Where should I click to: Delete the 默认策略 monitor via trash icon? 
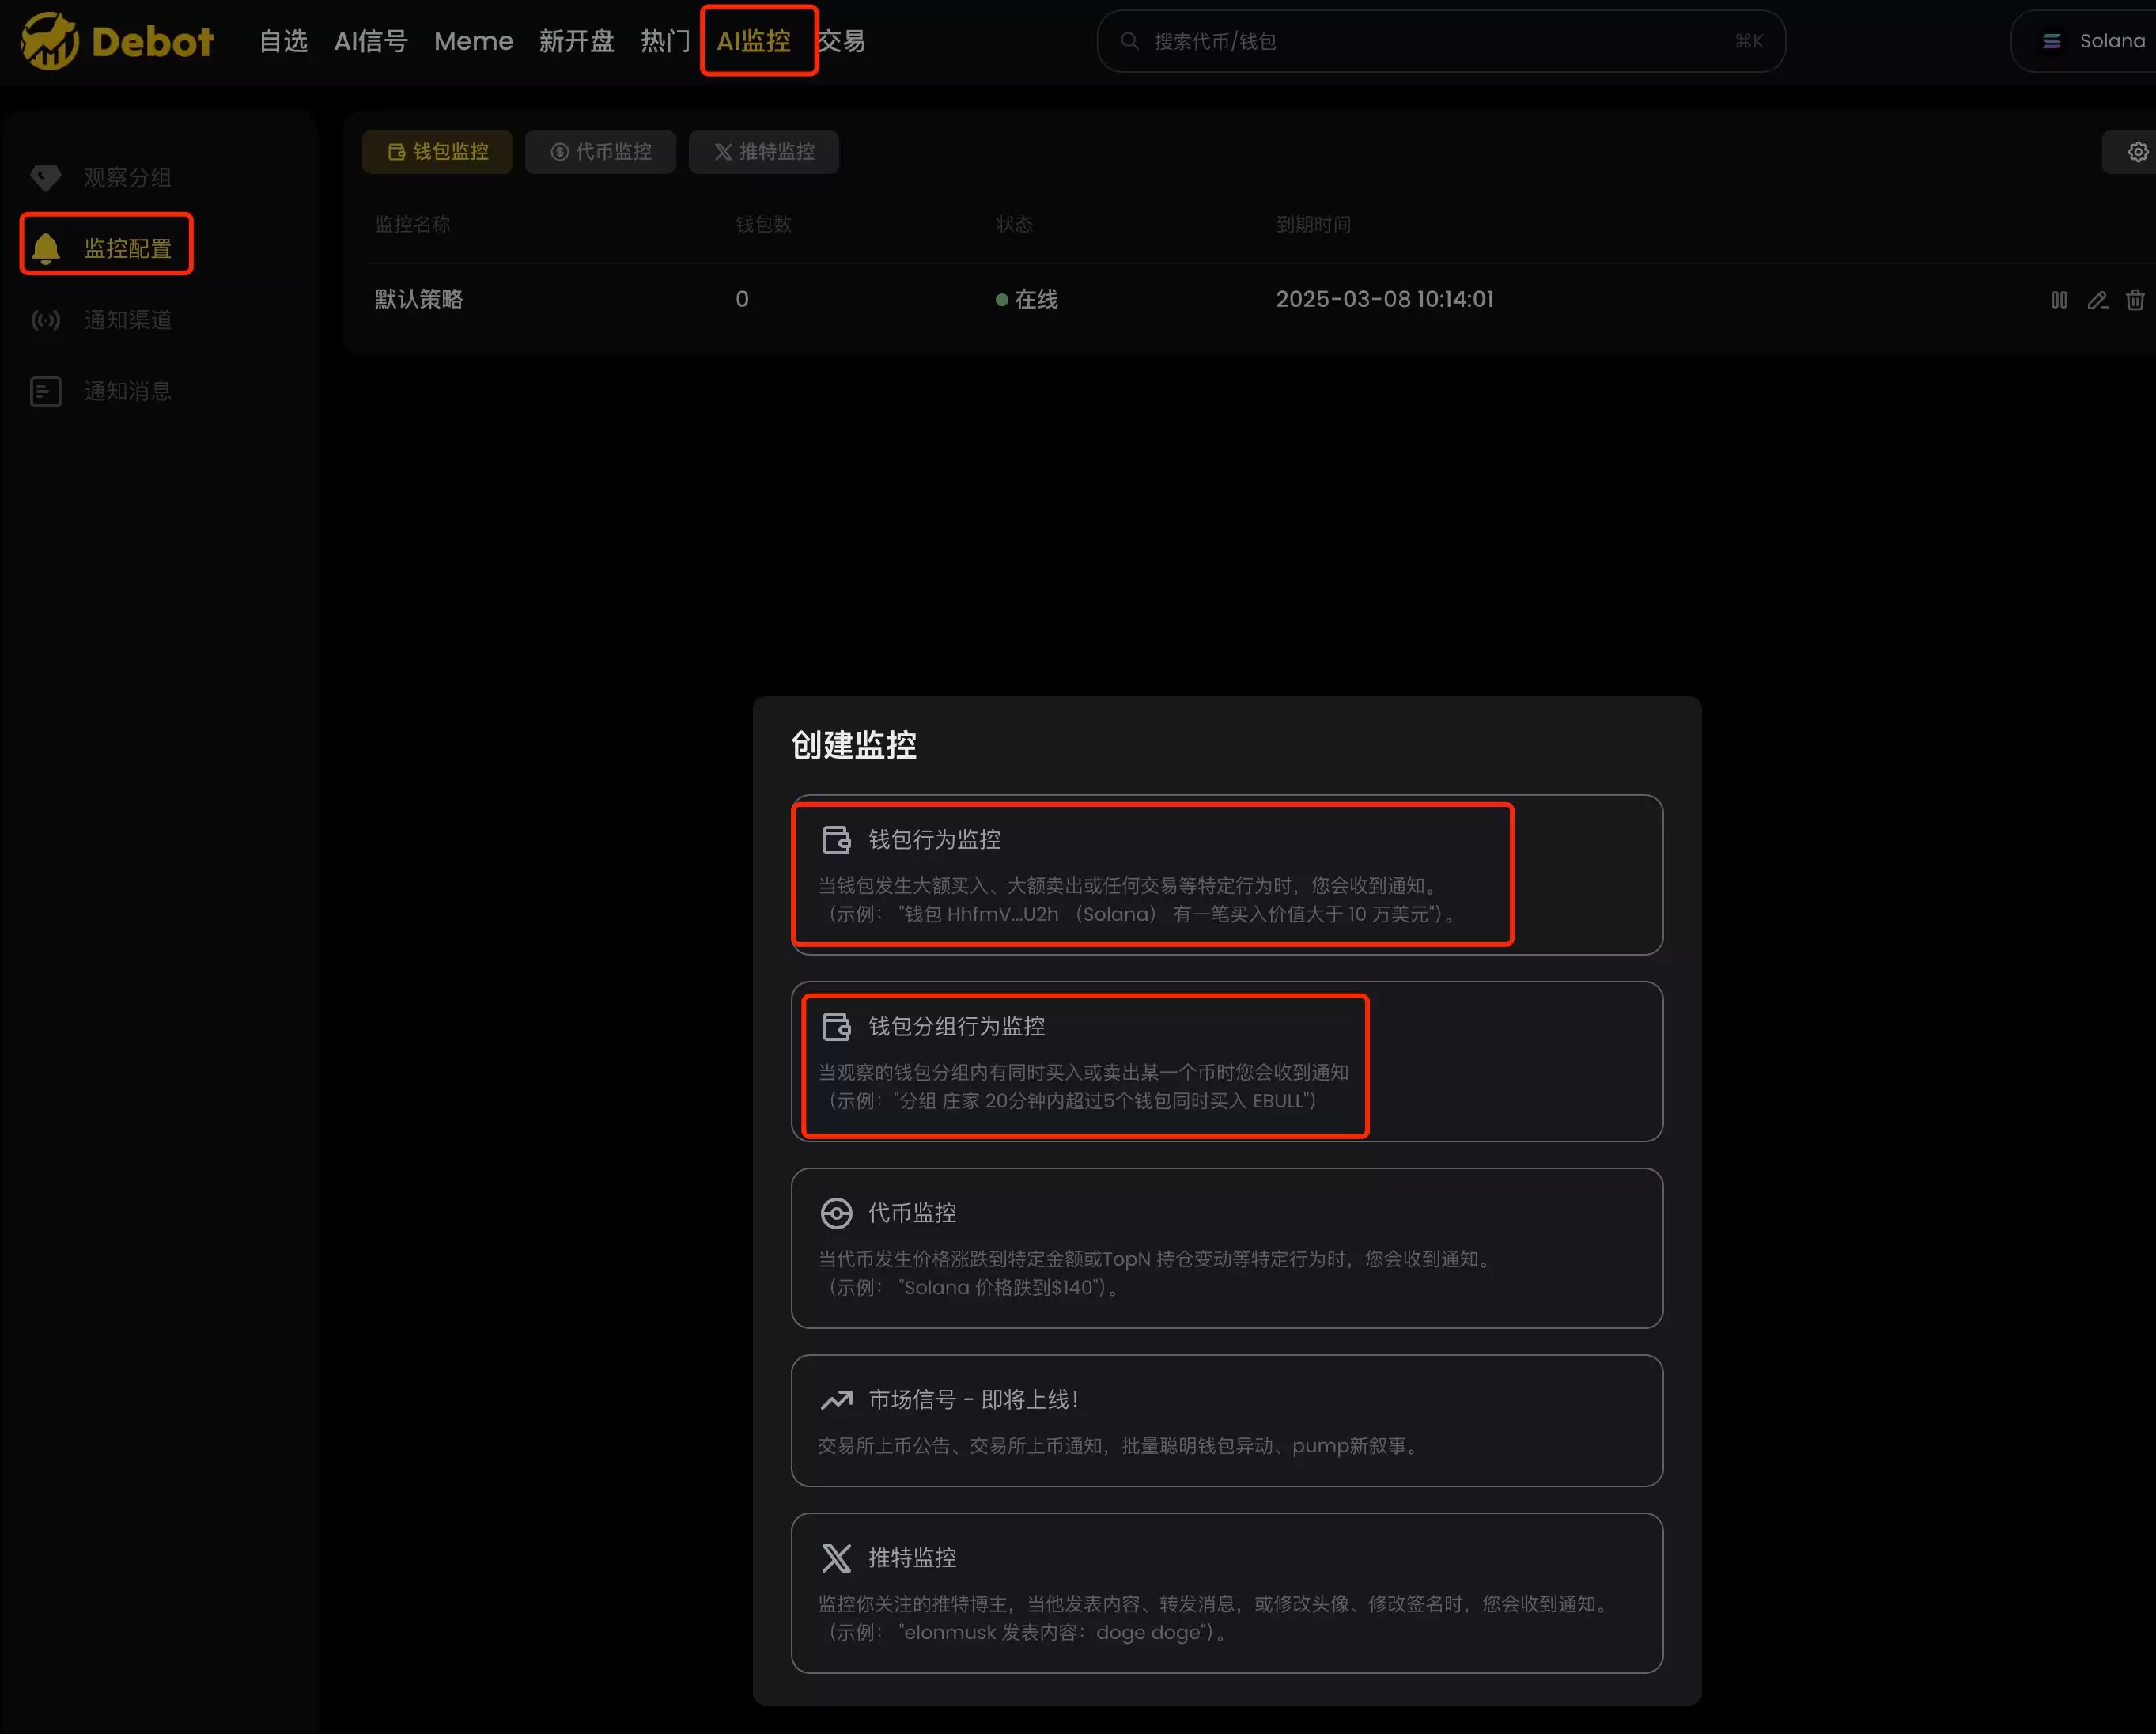pyautogui.click(x=2135, y=300)
